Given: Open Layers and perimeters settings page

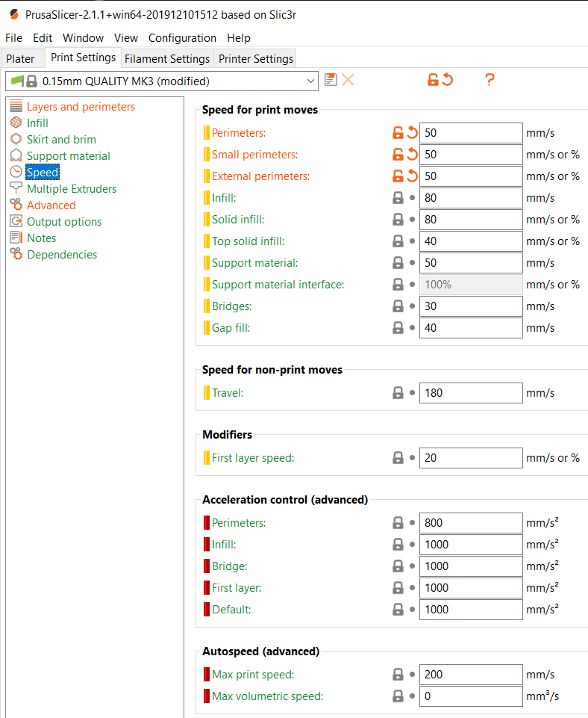Looking at the screenshot, I should [x=81, y=107].
